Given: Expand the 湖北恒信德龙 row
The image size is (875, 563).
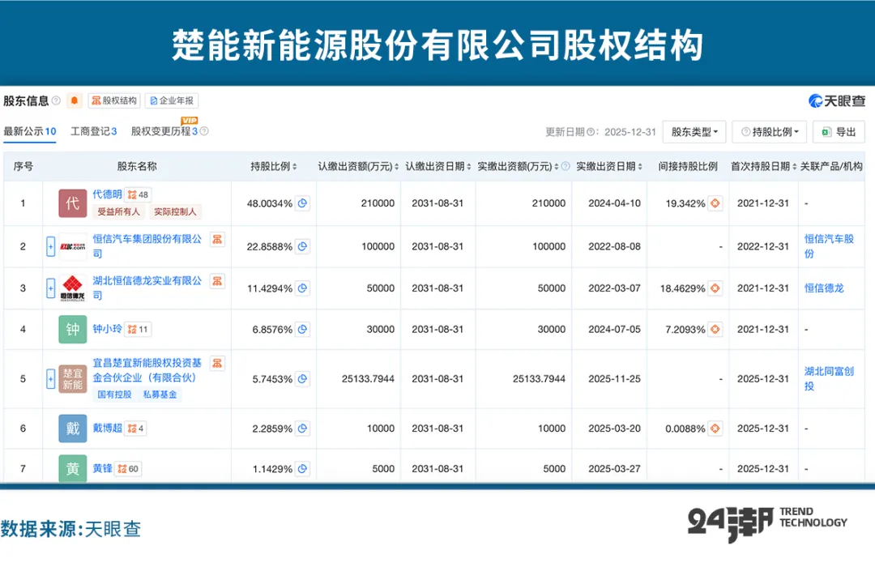Looking at the screenshot, I should point(51,288).
